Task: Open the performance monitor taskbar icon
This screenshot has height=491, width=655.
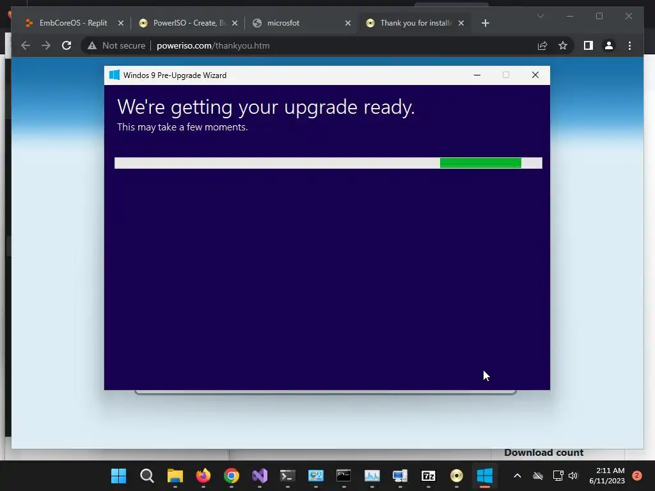Action: (372, 476)
